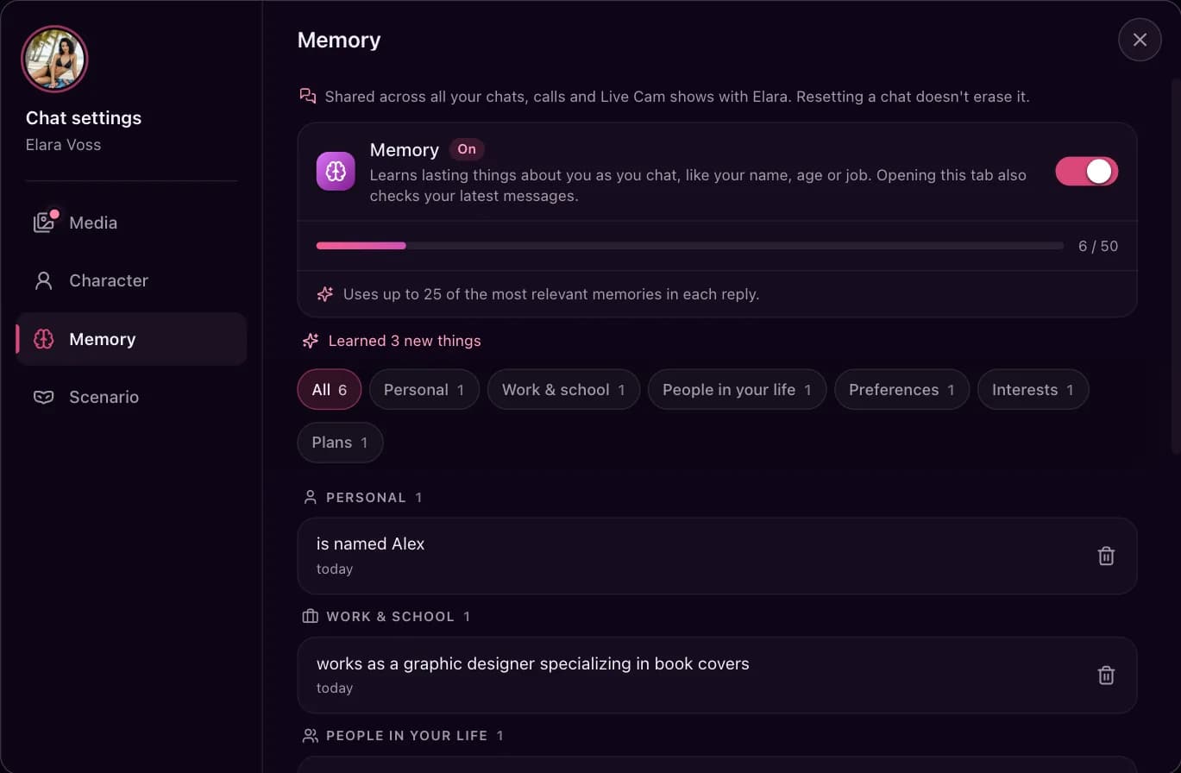The height and width of the screenshot is (773, 1181).
Task: Click the PEOPLE IN YOUR LIFE heading
Action: coord(407,736)
